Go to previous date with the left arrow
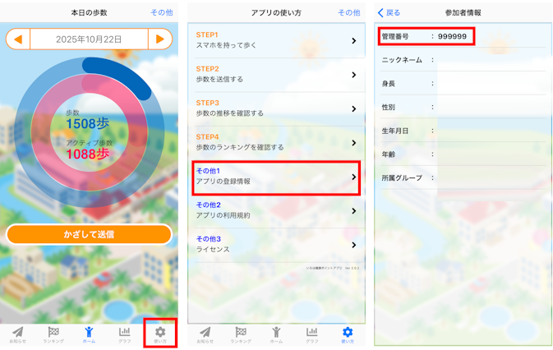This screenshot has height=350, width=553. [x=18, y=39]
